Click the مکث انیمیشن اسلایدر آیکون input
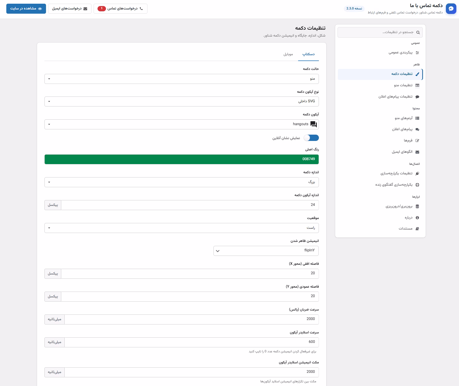This screenshot has height=386, width=459. [192, 372]
